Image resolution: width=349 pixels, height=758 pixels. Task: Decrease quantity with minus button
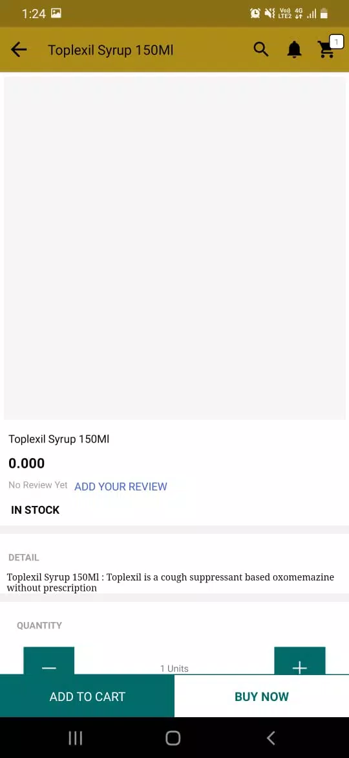pyautogui.click(x=48, y=661)
